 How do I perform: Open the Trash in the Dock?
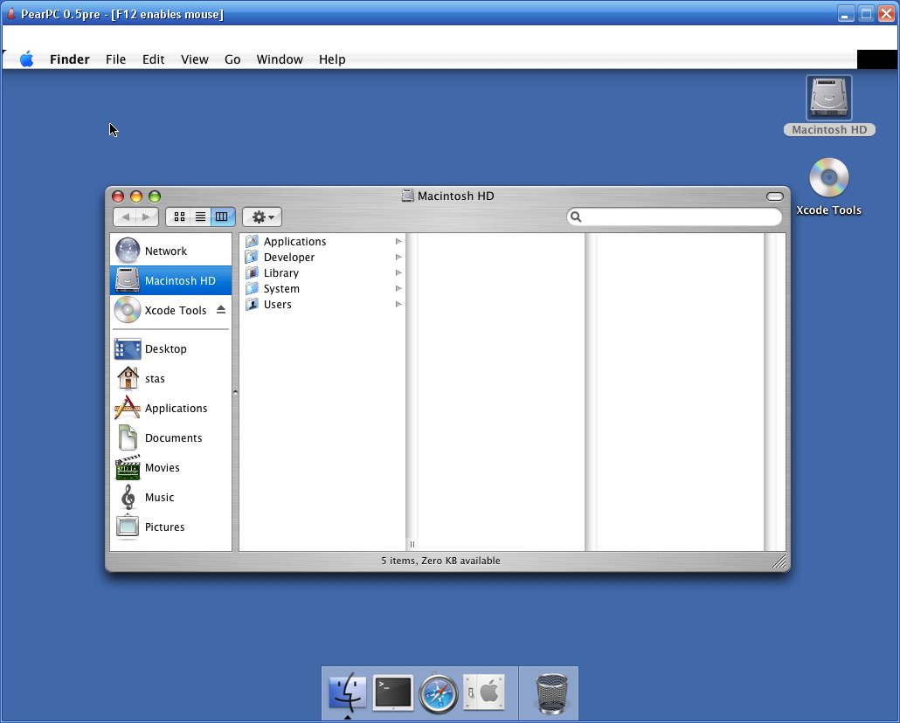550,693
